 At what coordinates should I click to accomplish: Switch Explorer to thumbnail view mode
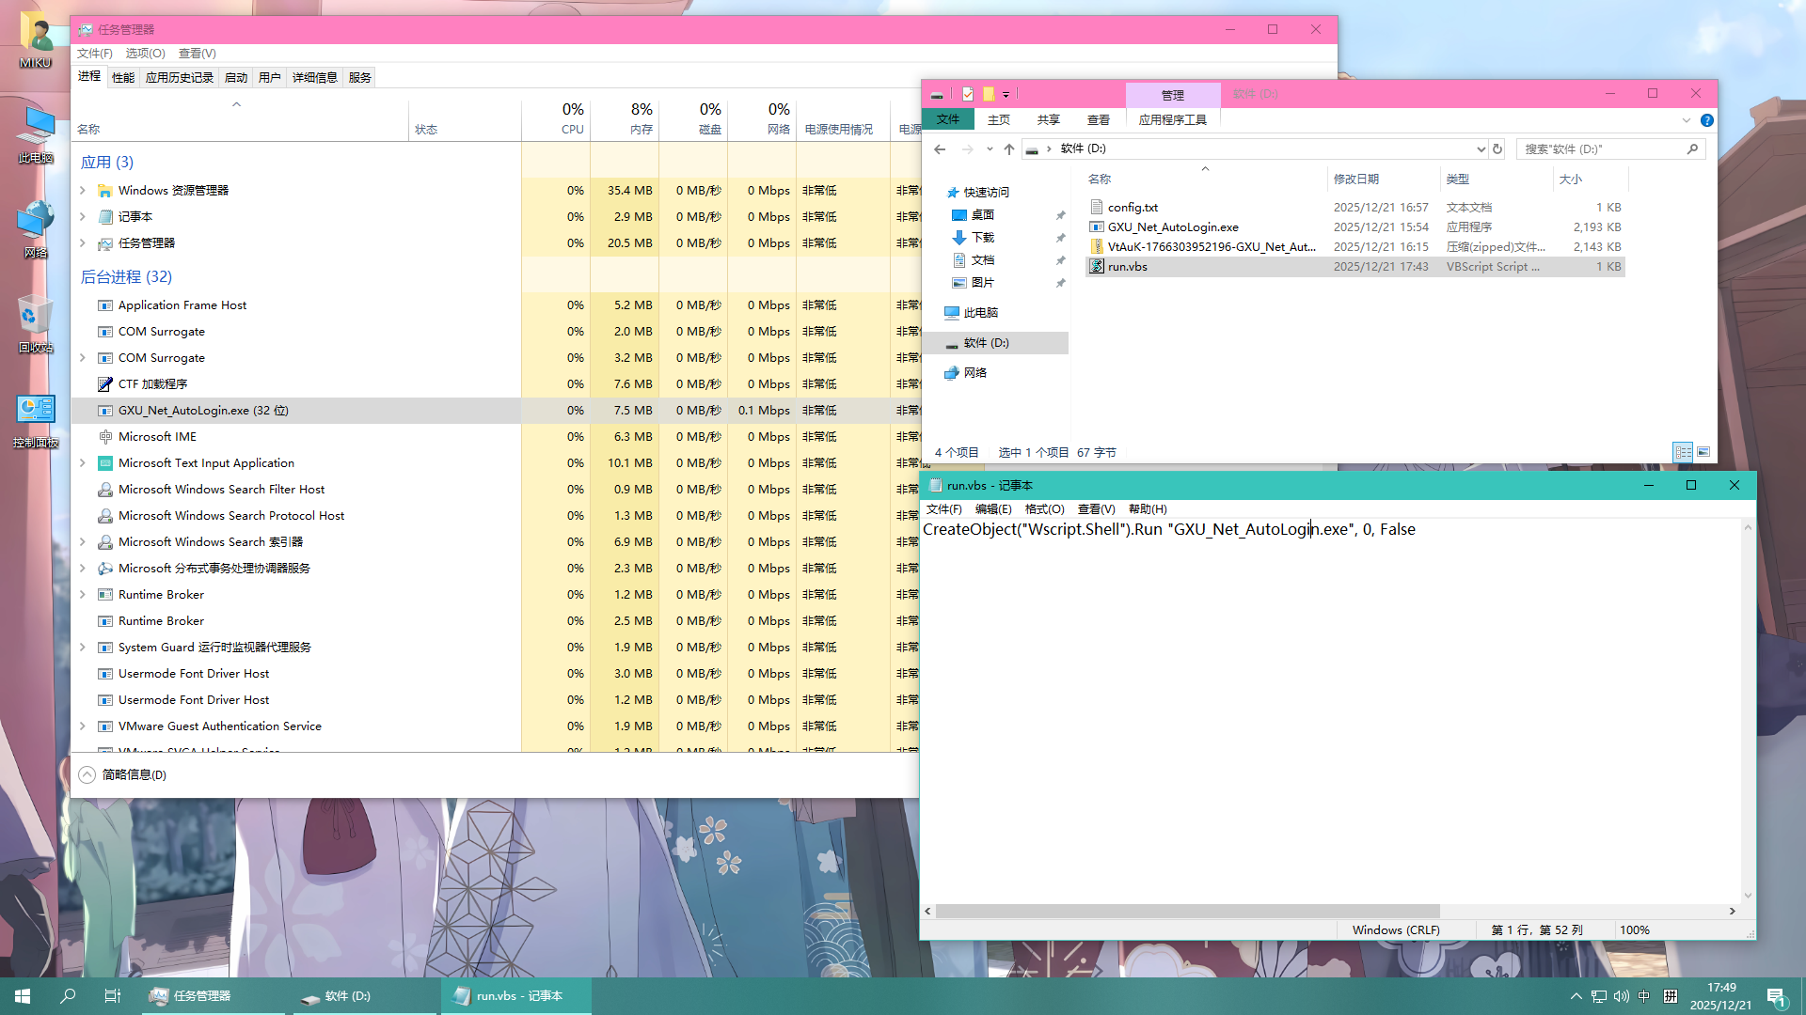pos(1703,452)
